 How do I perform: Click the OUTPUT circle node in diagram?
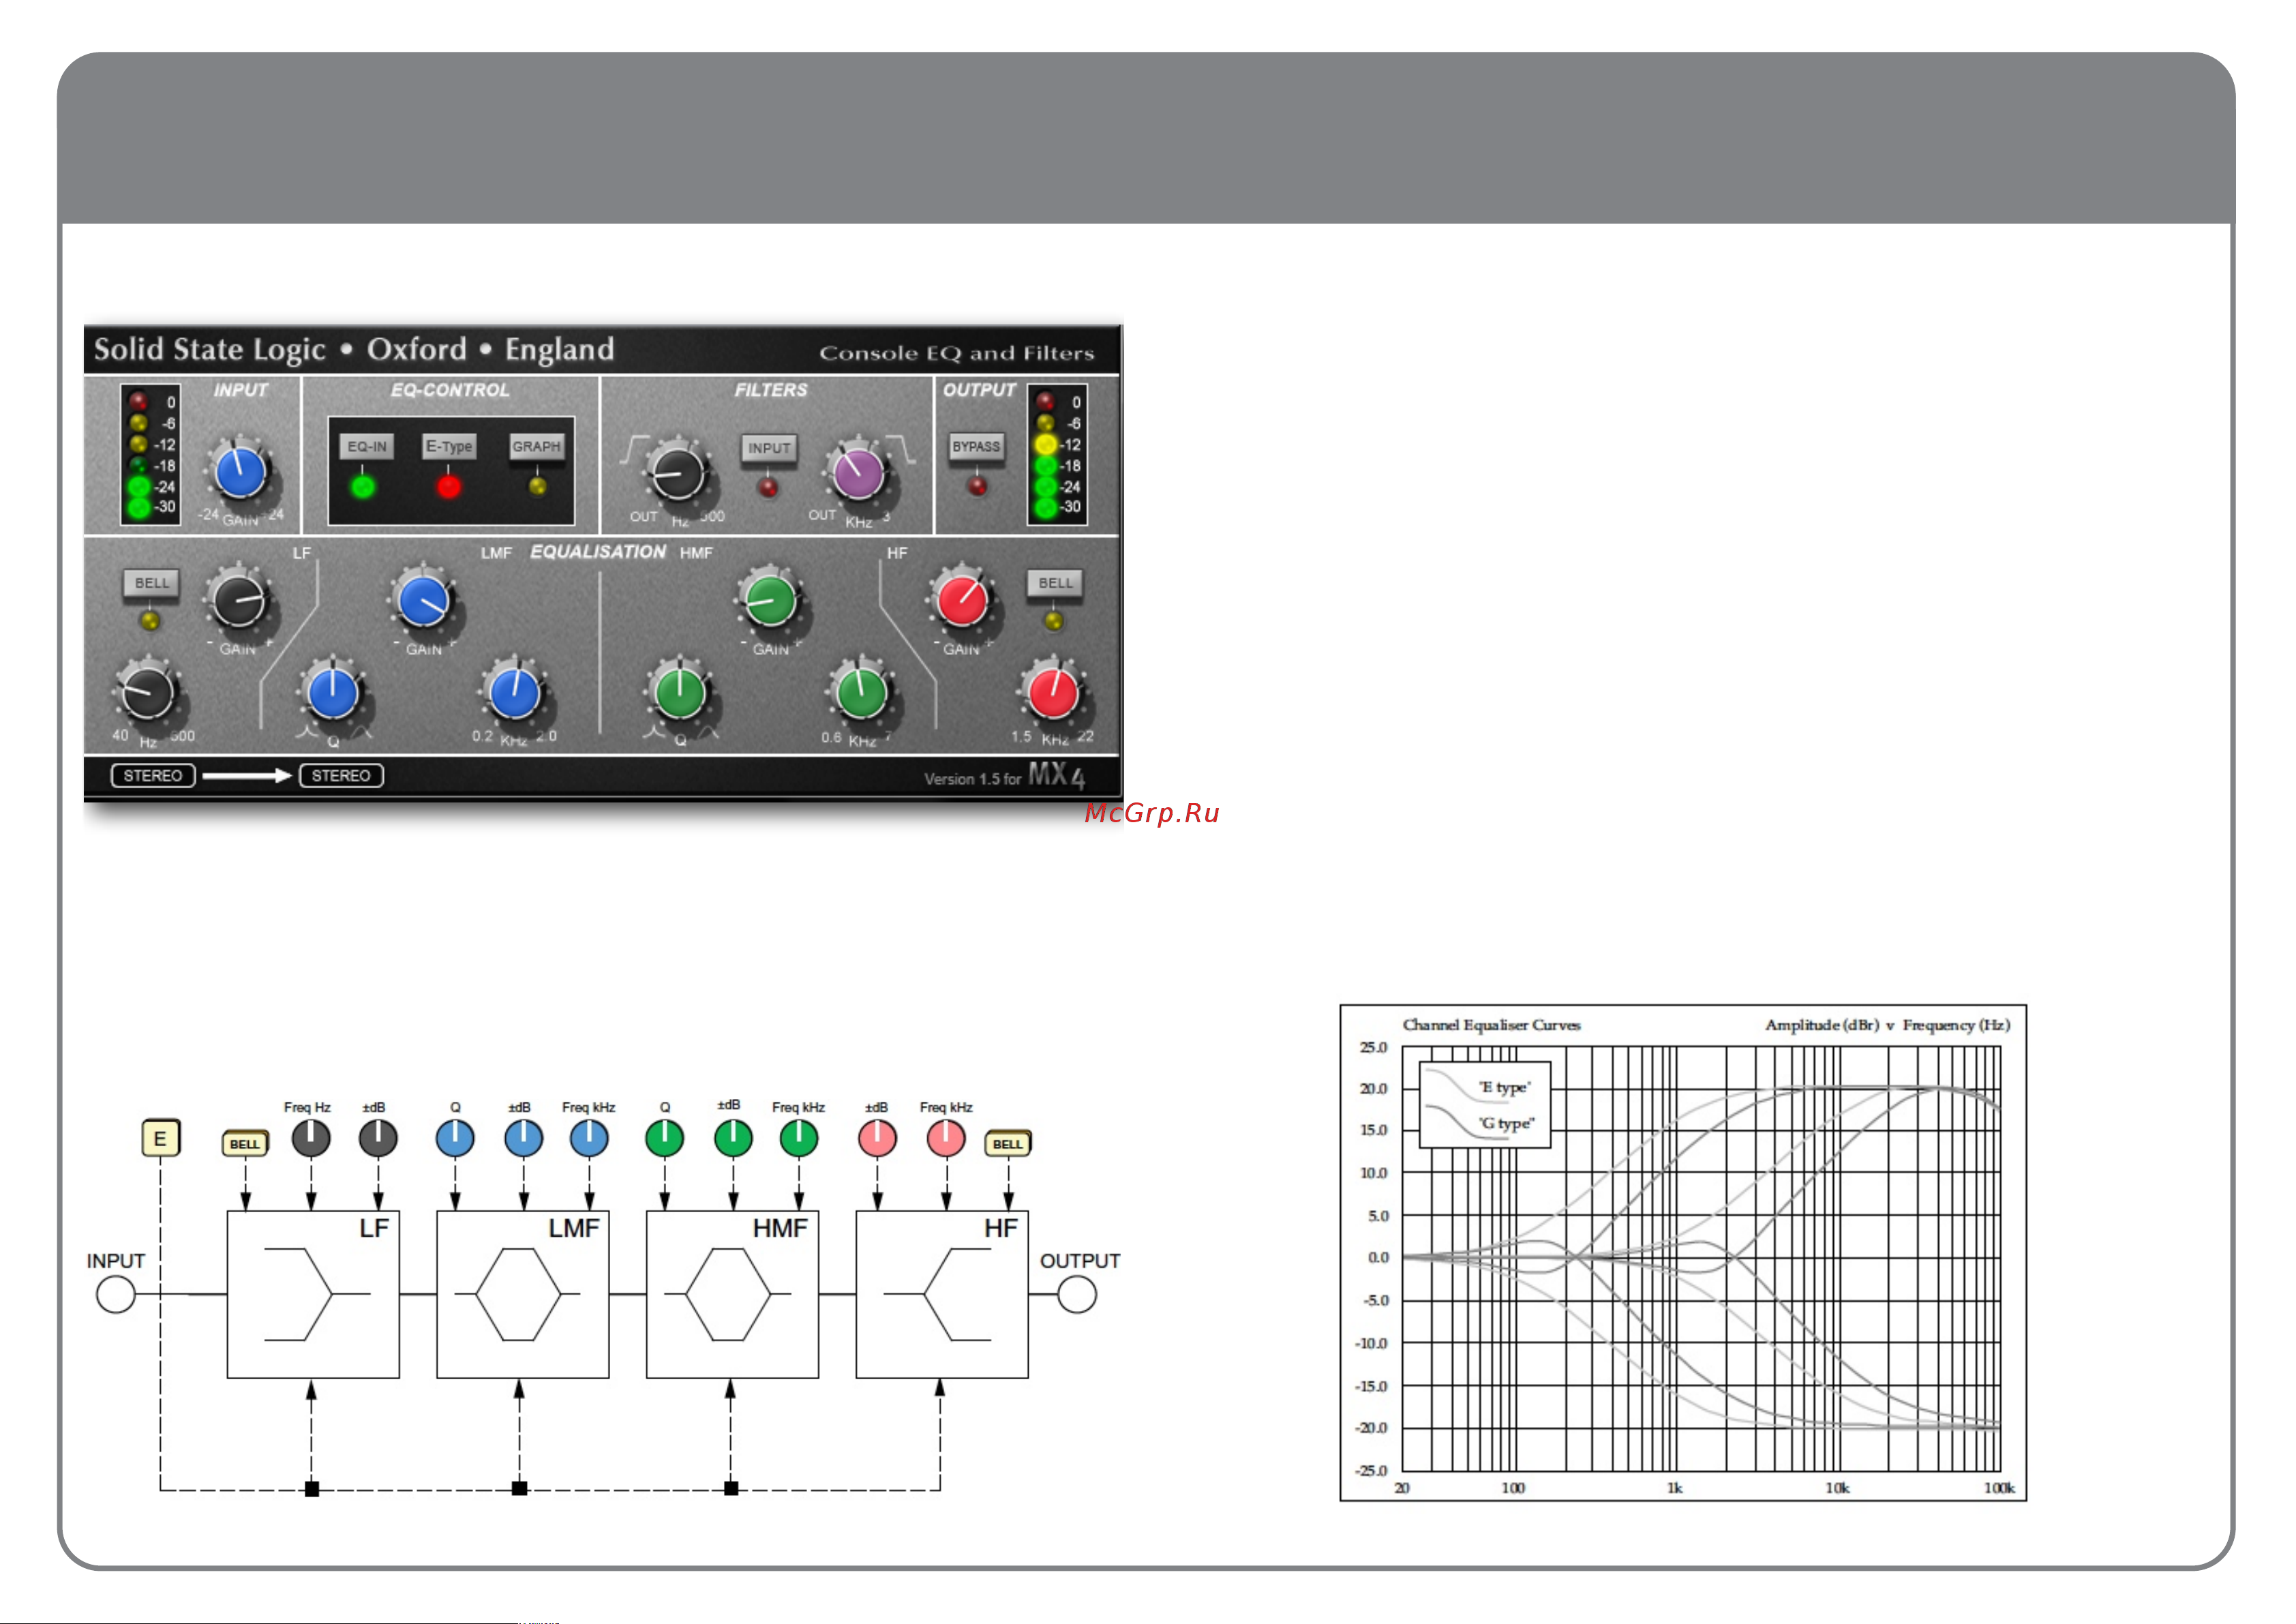pyautogui.click(x=1077, y=1295)
